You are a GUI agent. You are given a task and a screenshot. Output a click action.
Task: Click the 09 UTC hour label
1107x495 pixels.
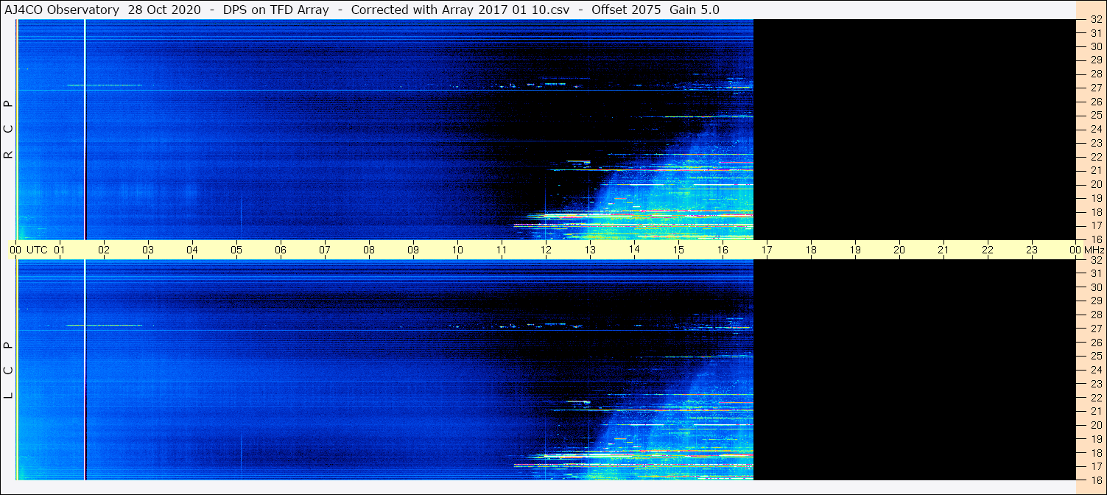pyautogui.click(x=413, y=250)
